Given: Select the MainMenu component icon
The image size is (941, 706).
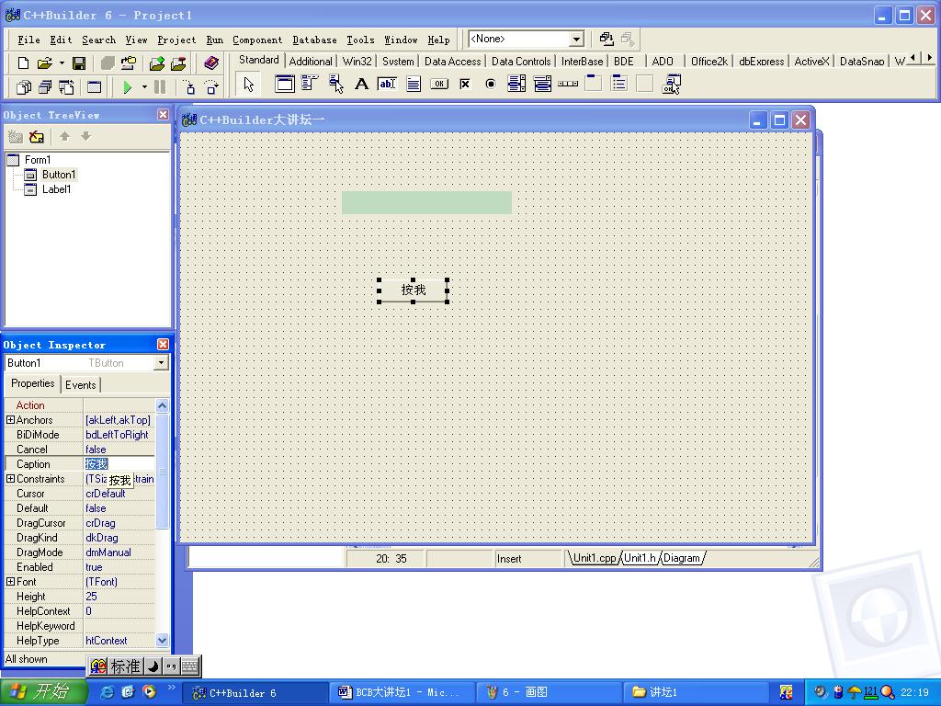Looking at the screenshot, I should point(310,84).
